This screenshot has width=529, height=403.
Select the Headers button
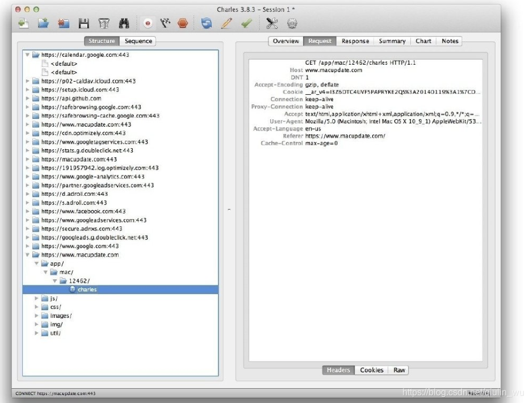(x=338, y=370)
